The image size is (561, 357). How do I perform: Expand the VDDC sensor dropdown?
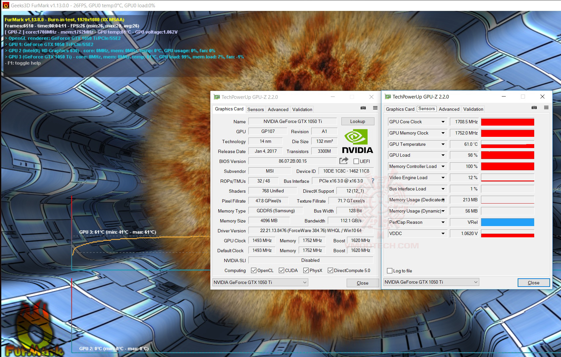pos(443,234)
